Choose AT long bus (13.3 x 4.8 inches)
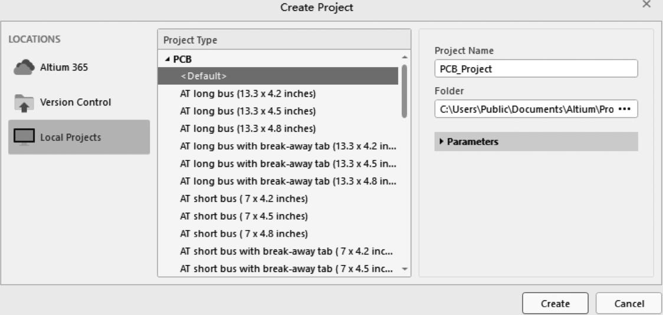 [x=248, y=129]
